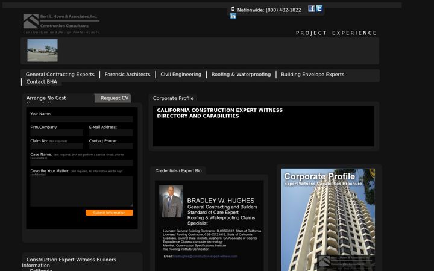Go to Roofing & Waterproofing menu

pos(241,75)
